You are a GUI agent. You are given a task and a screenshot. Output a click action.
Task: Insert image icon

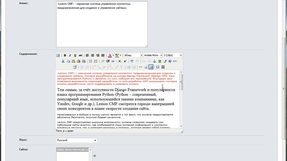[x=160, y=61]
